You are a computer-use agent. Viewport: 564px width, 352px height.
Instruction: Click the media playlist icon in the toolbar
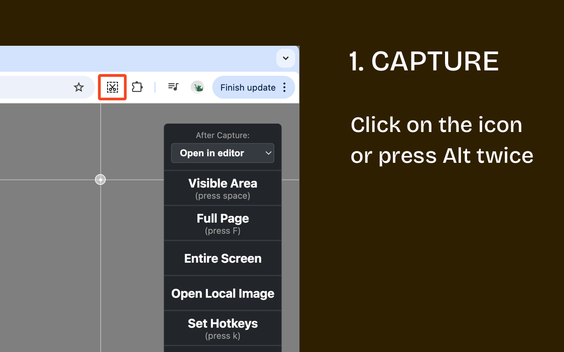click(173, 87)
